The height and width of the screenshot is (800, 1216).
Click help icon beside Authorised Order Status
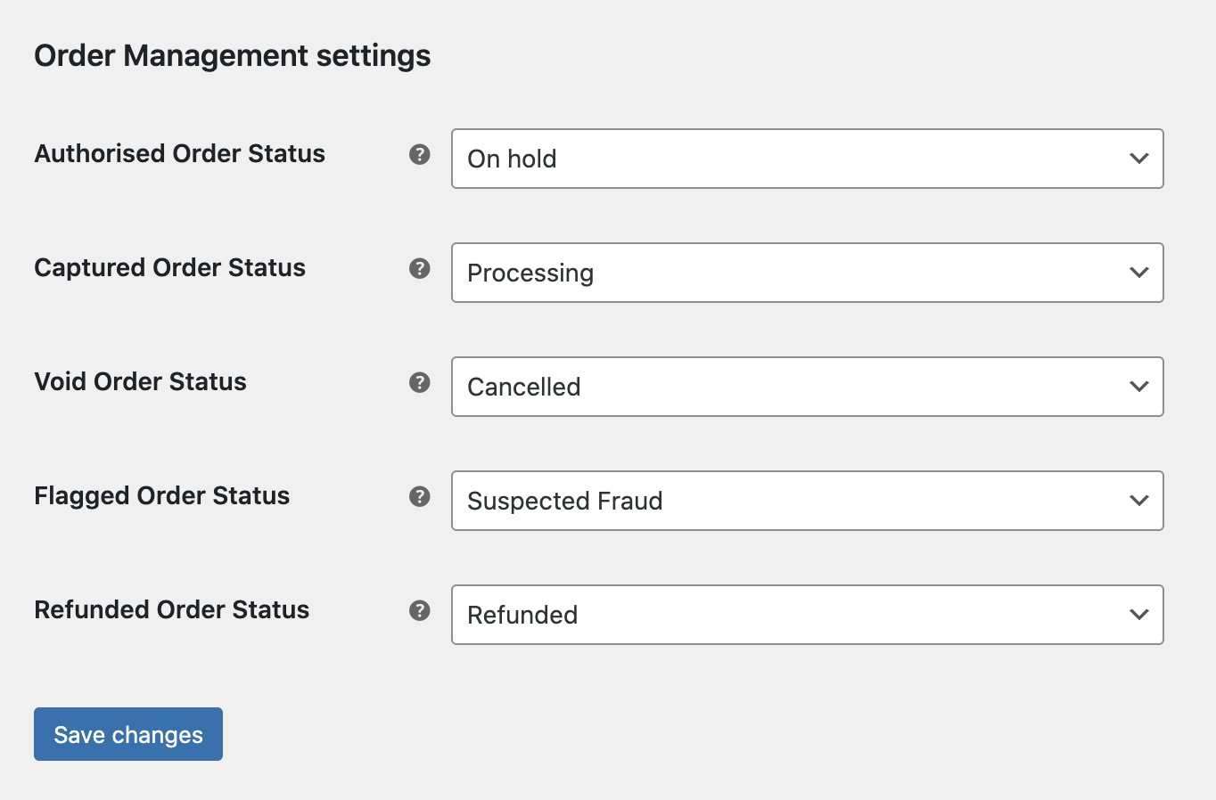coord(419,154)
